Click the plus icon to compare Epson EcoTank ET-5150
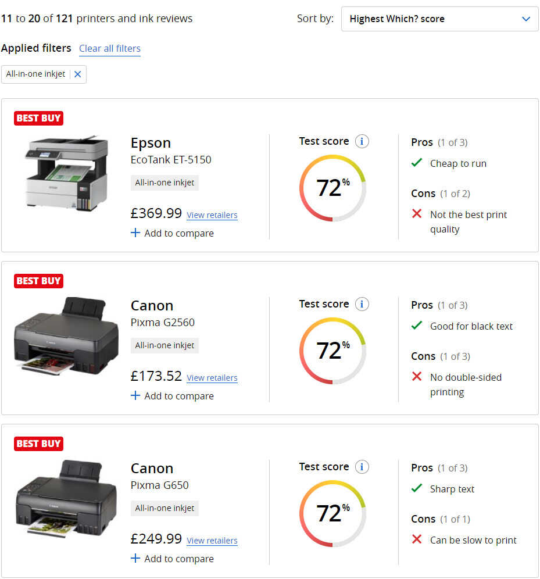540x579 pixels. (135, 233)
